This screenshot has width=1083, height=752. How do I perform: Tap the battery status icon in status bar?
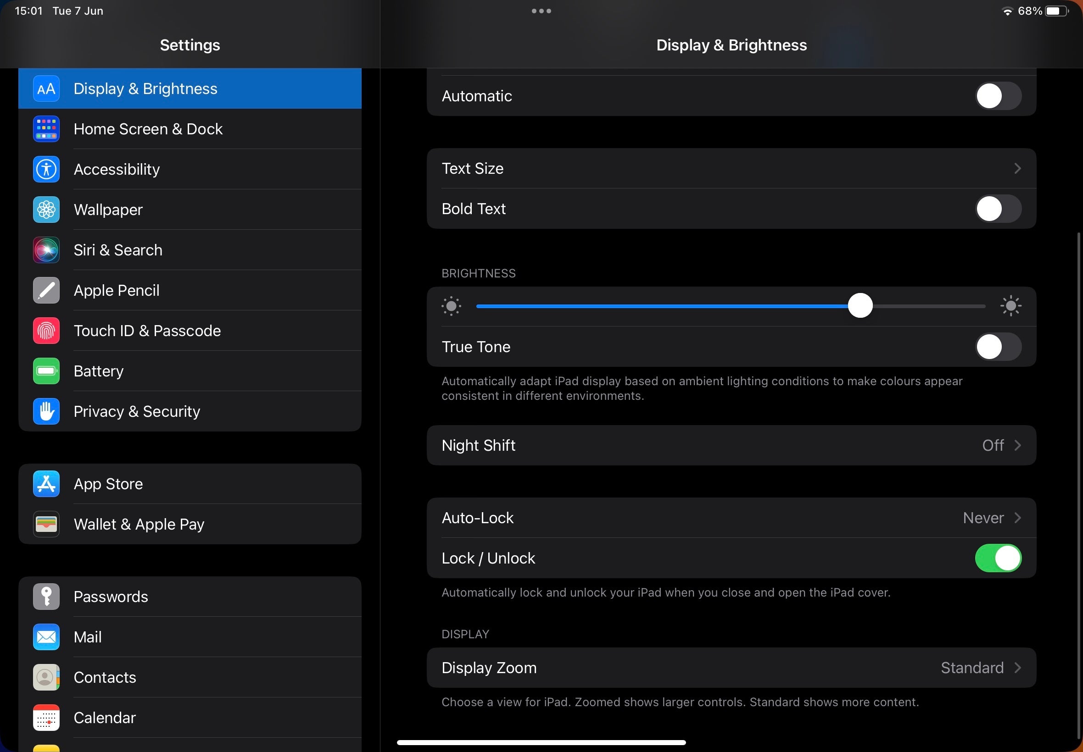(x=1057, y=11)
